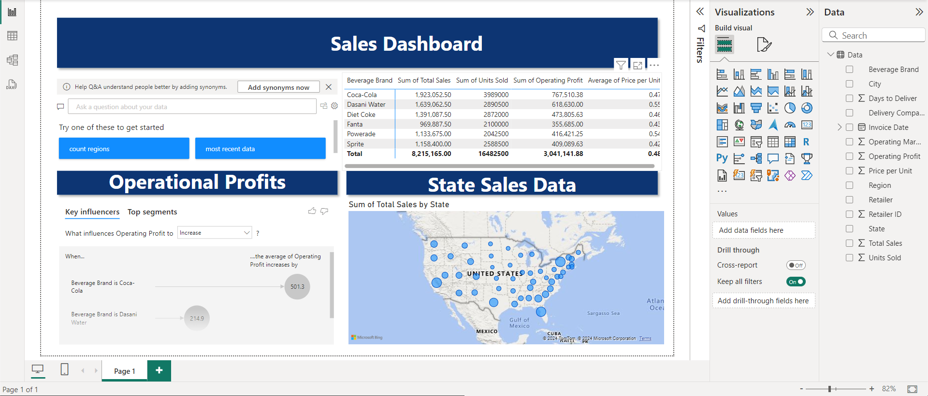Screen dimensions: 928x396
Task: Turn off Keep all filters switch
Action: coord(796,282)
